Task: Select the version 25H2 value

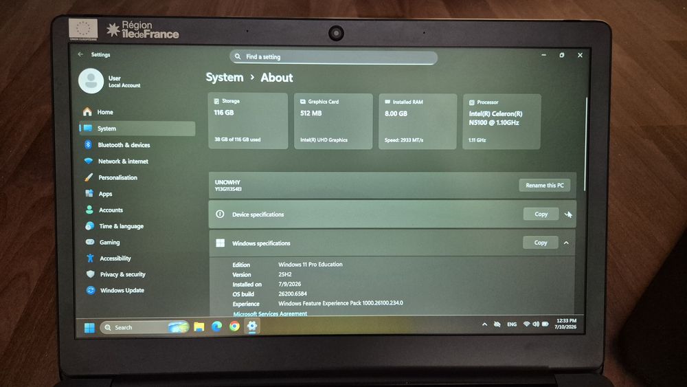Action: pos(285,274)
